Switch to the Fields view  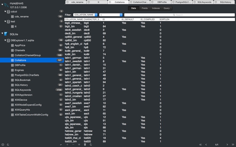pos(145,8)
